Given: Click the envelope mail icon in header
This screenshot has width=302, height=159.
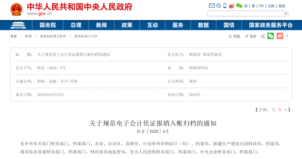Looking at the screenshot, I should [212, 6].
